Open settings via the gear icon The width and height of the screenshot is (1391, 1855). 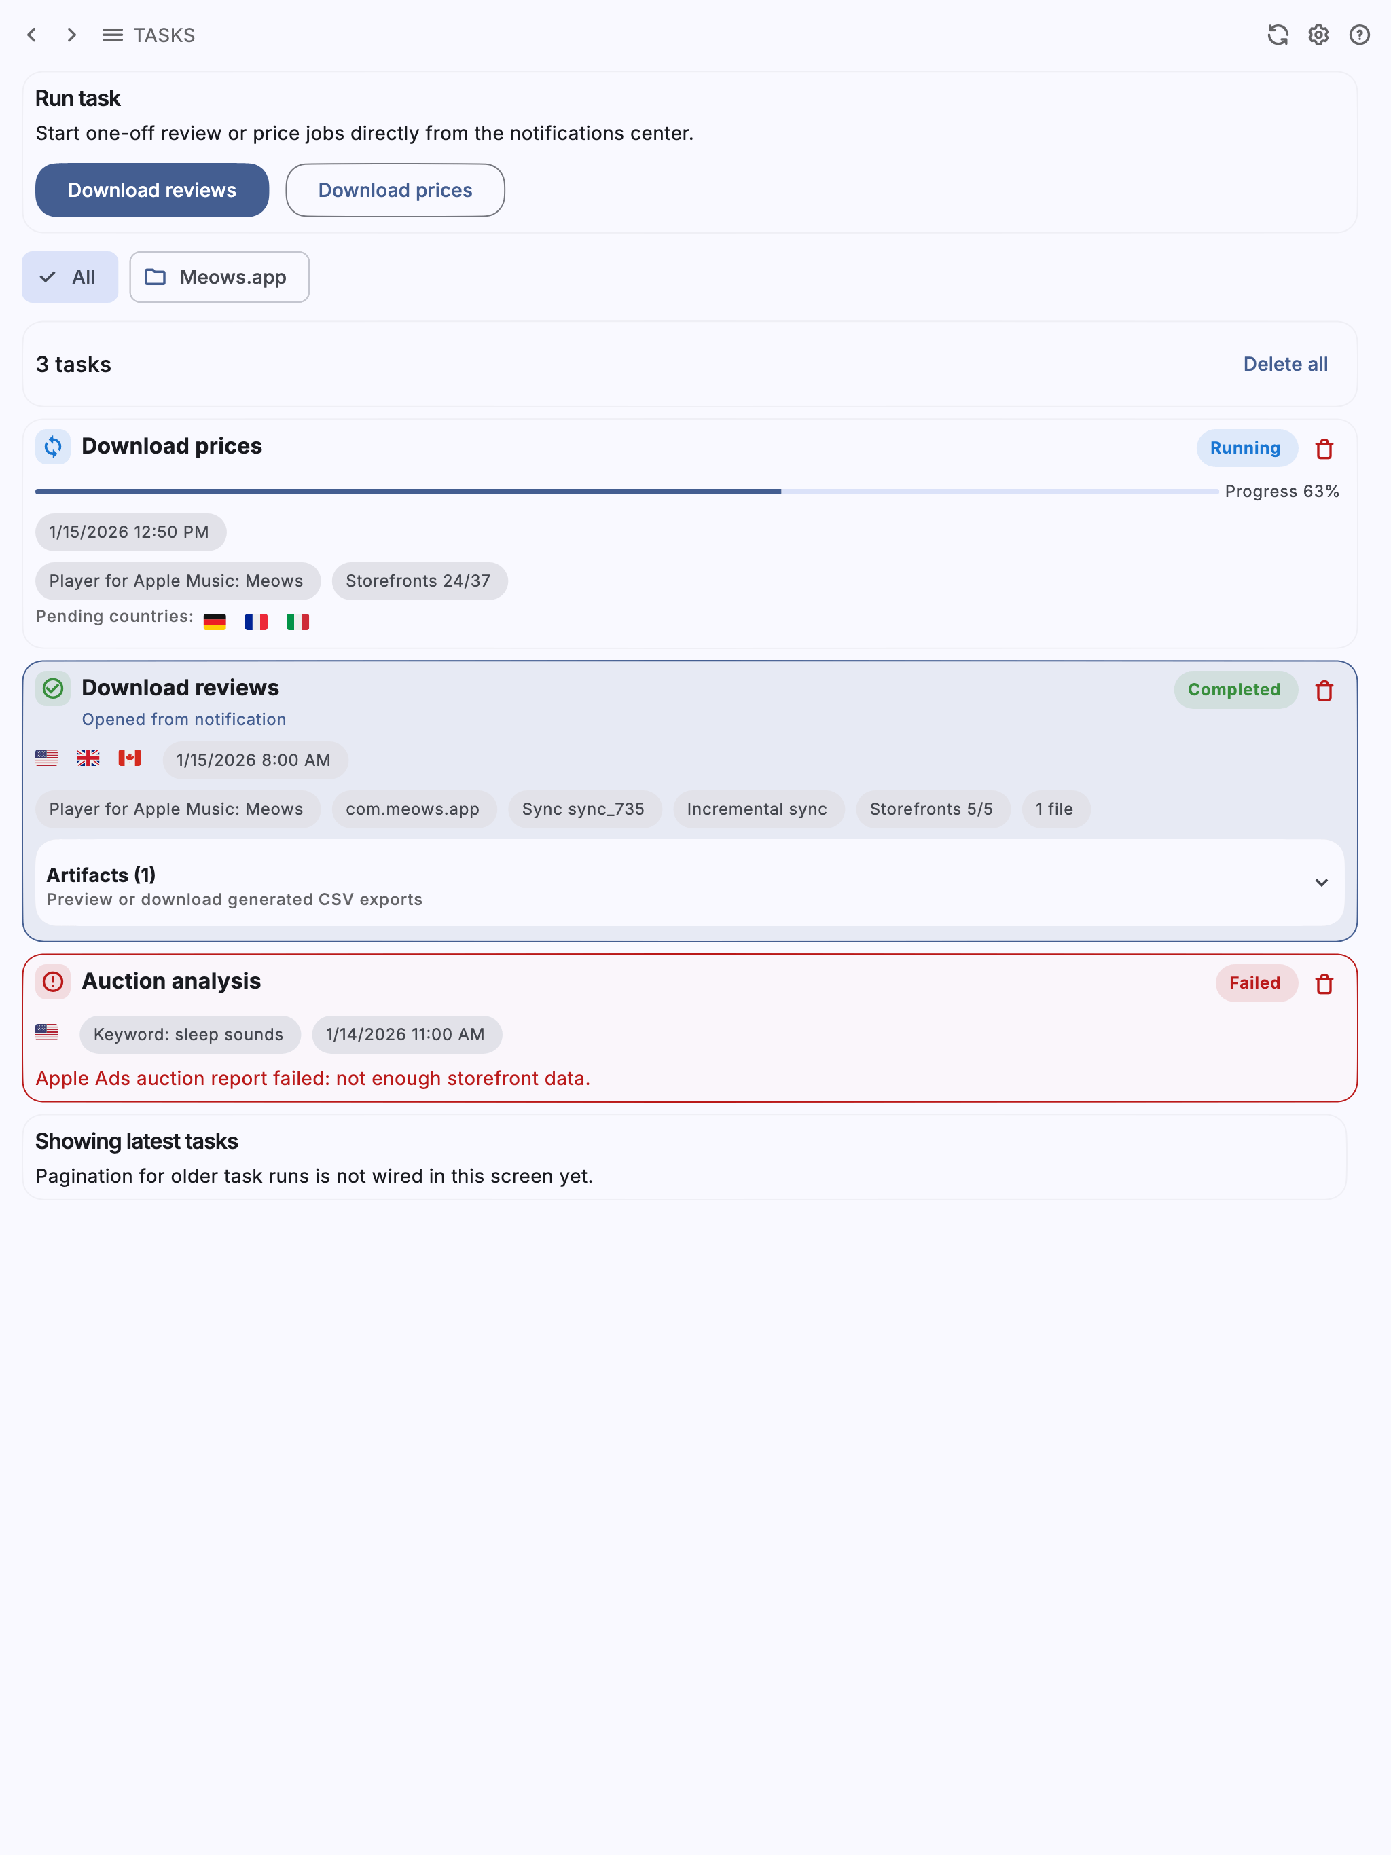[1319, 35]
